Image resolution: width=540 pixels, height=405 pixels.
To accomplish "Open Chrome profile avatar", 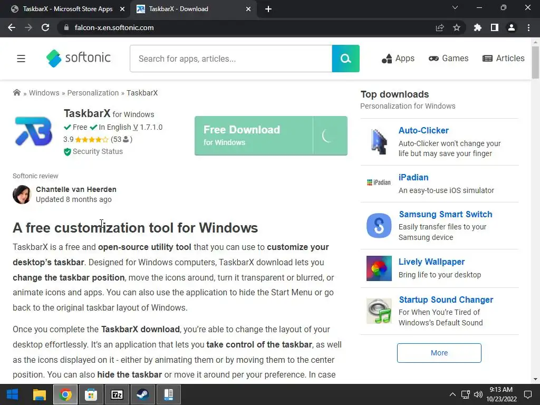I will 512,27.
